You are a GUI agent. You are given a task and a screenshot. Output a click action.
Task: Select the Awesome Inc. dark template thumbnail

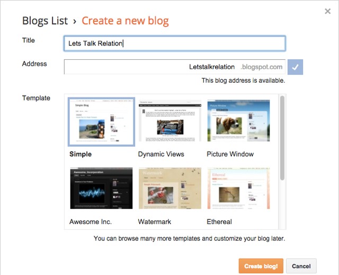coord(101,189)
